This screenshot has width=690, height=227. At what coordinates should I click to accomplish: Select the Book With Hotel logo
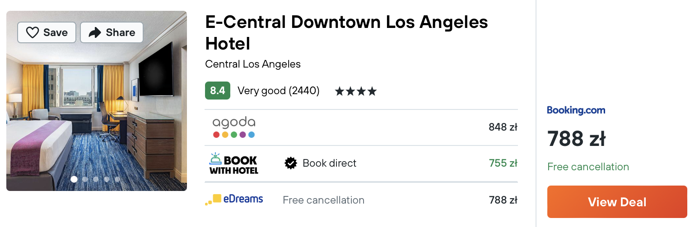[234, 163]
